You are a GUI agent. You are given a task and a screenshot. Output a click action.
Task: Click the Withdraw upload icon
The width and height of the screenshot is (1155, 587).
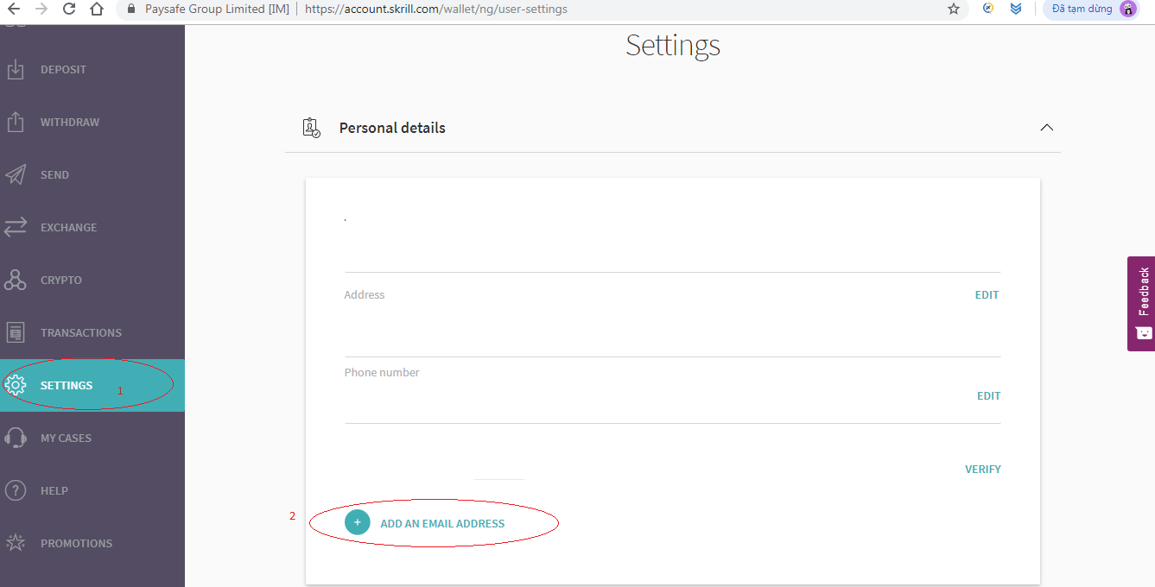pyautogui.click(x=16, y=122)
